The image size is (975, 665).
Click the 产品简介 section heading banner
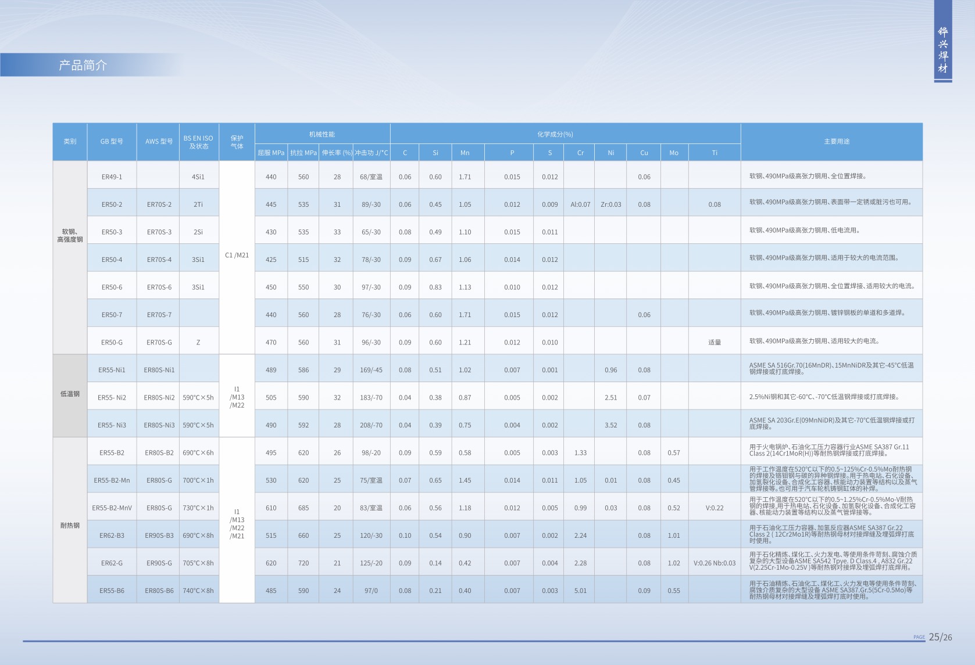[x=83, y=65]
